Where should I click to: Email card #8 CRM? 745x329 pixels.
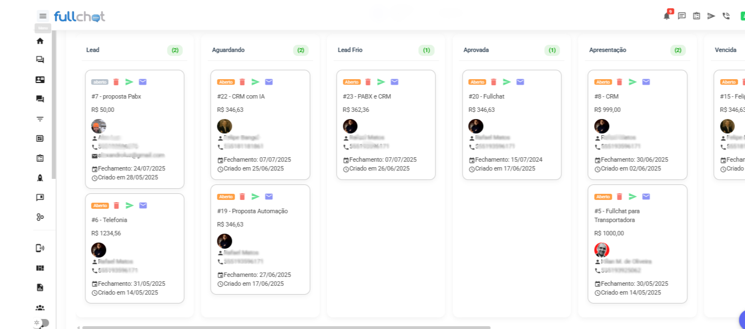point(646,82)
